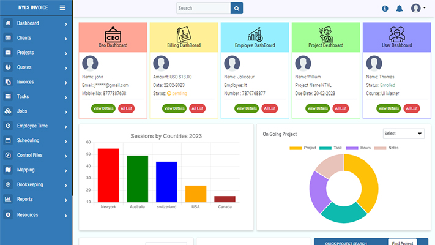Click View Details on Ceo Dashboard card
Viewport: 435px width, 245px height.
(103, 108)
